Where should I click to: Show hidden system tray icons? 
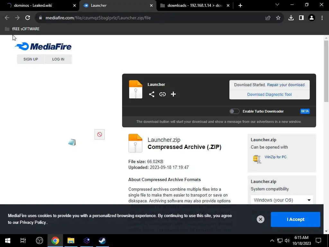pyautogui.click(x=272, y=241)
